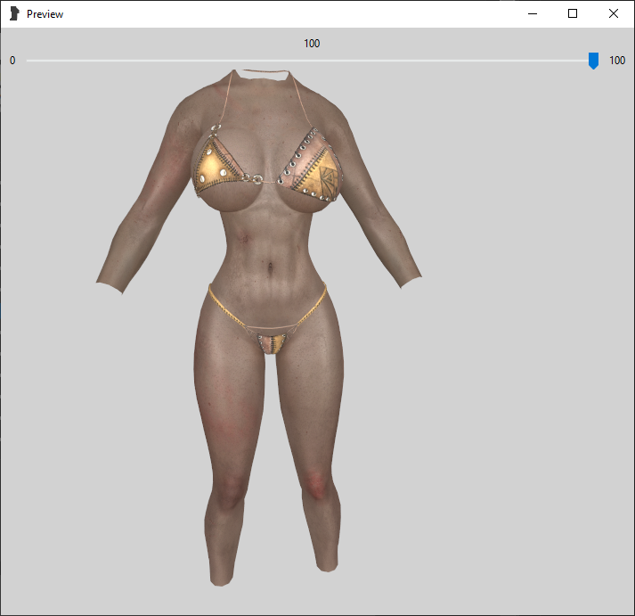Click the '100' maximum label right of the slider
Screen dimensions: 635x616
pos(617,61)
